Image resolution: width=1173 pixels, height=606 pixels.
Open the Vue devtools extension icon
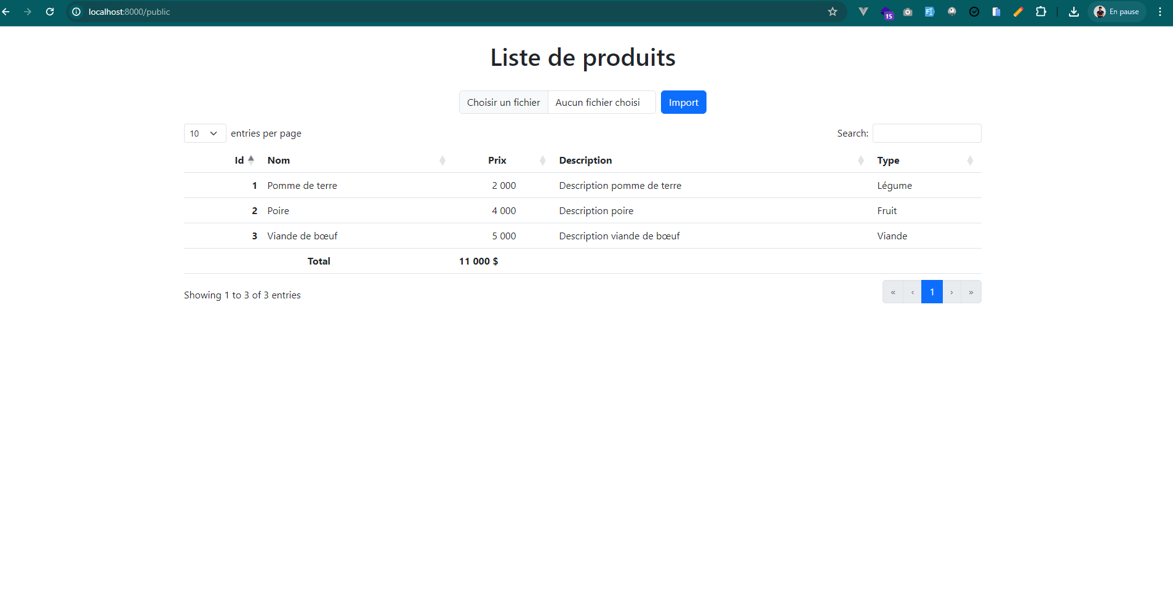[863, 12]
